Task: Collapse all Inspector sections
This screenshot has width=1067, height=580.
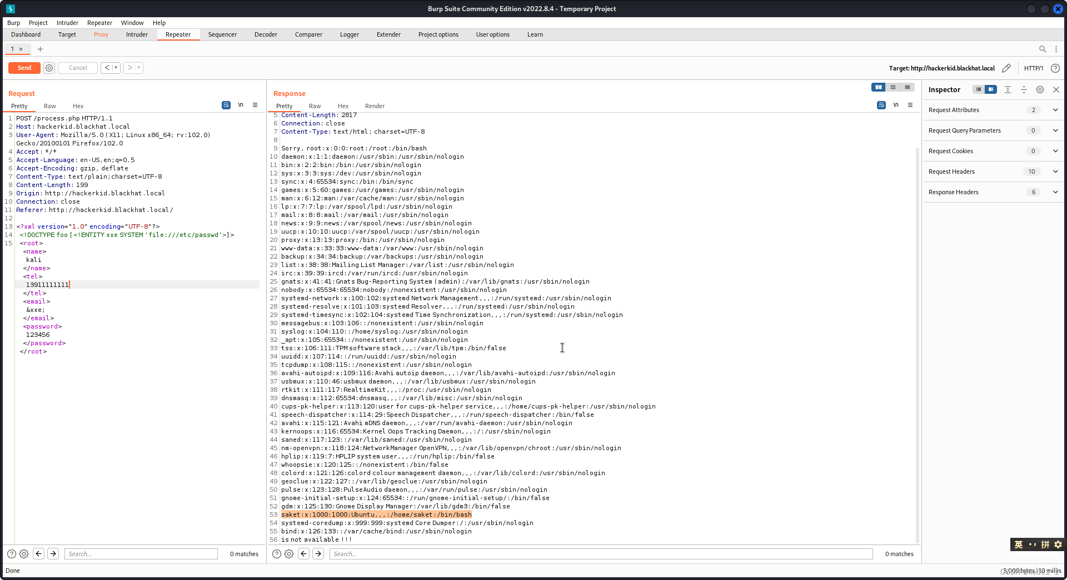Action: tap(1024, 89)
